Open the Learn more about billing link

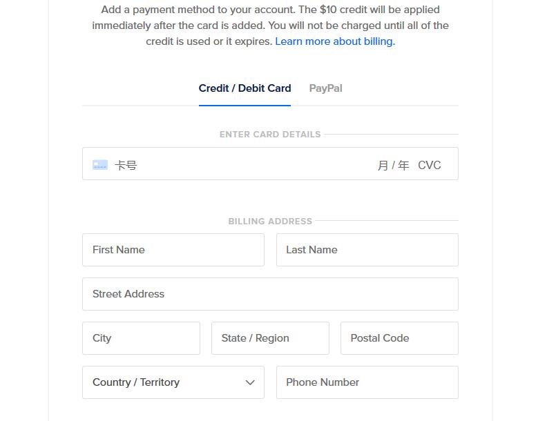tap(335, 41)
